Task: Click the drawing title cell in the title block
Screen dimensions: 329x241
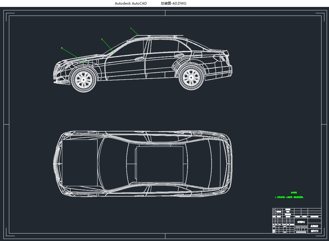Action: (x=314, y=226)
